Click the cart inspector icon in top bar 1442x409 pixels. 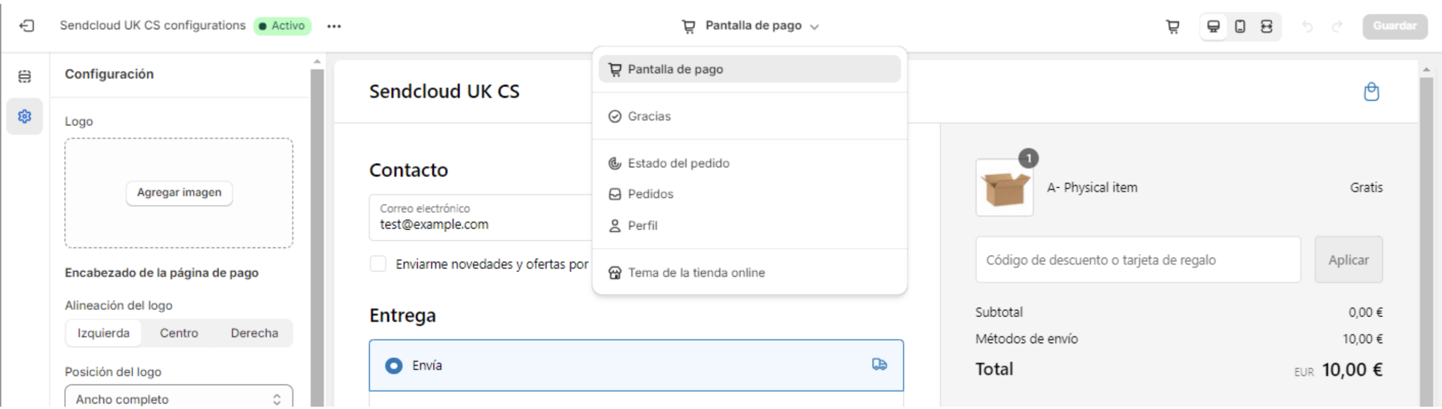pyautogui.click(x=1173, y=26)
